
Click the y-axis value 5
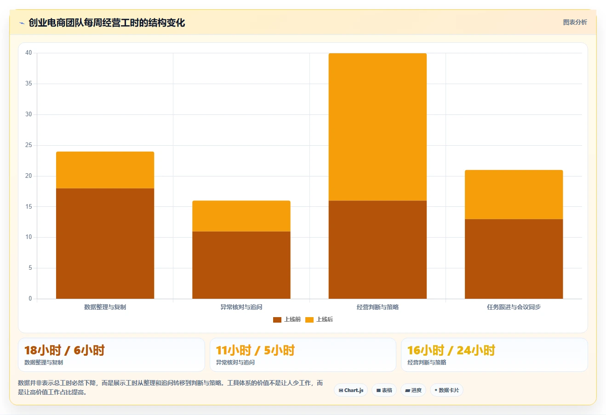[x=30, y=268]
